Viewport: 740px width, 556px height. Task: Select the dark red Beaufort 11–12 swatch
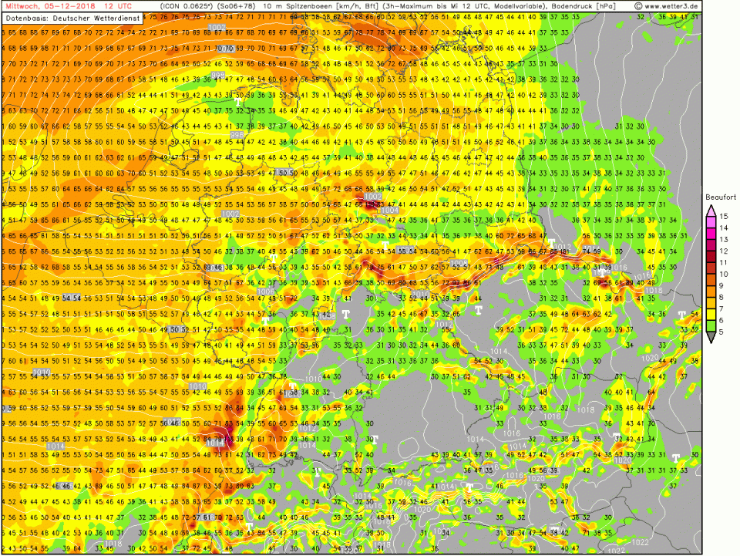711,257
